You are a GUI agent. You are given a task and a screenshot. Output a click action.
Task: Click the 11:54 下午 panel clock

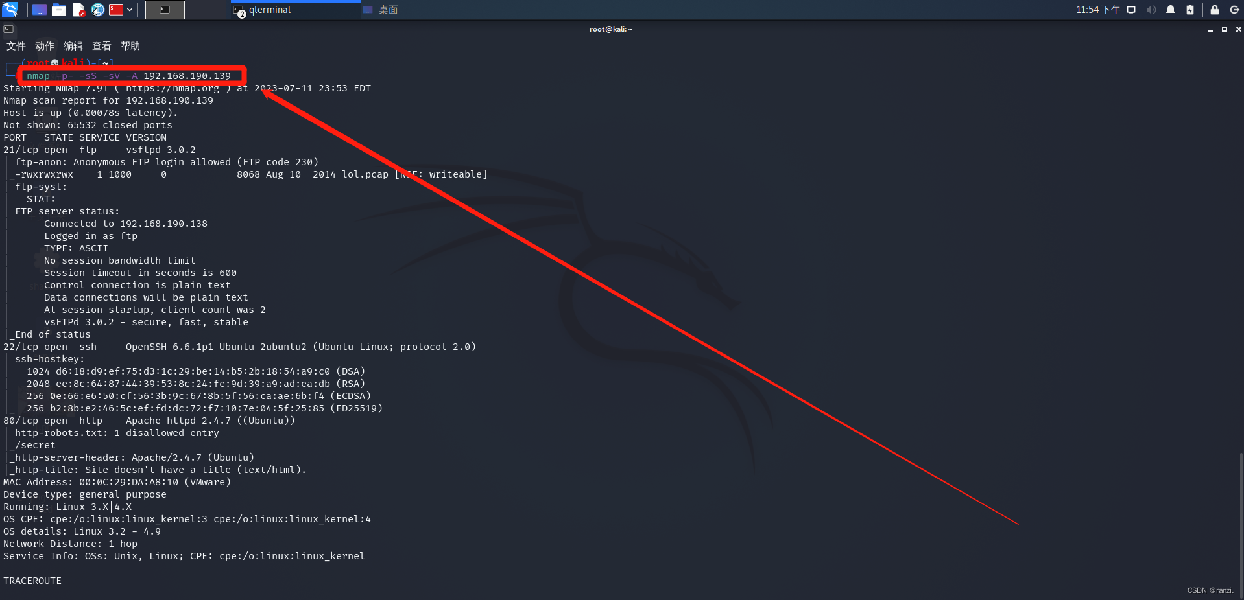click(1097, 10)
